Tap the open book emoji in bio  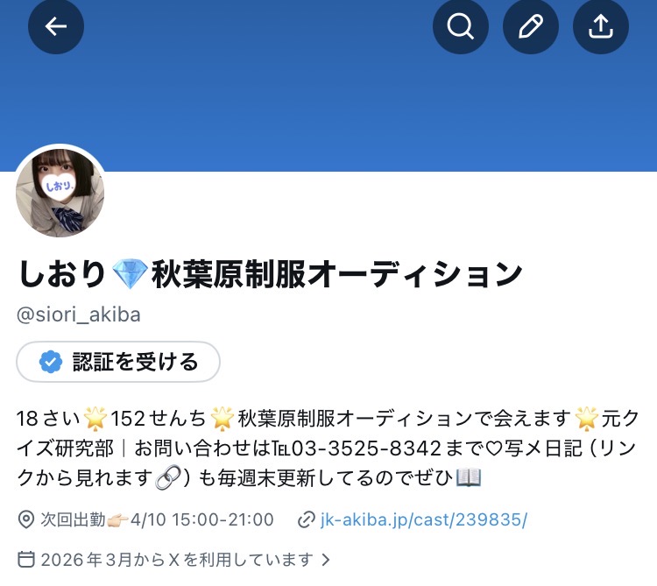point(469,477)
